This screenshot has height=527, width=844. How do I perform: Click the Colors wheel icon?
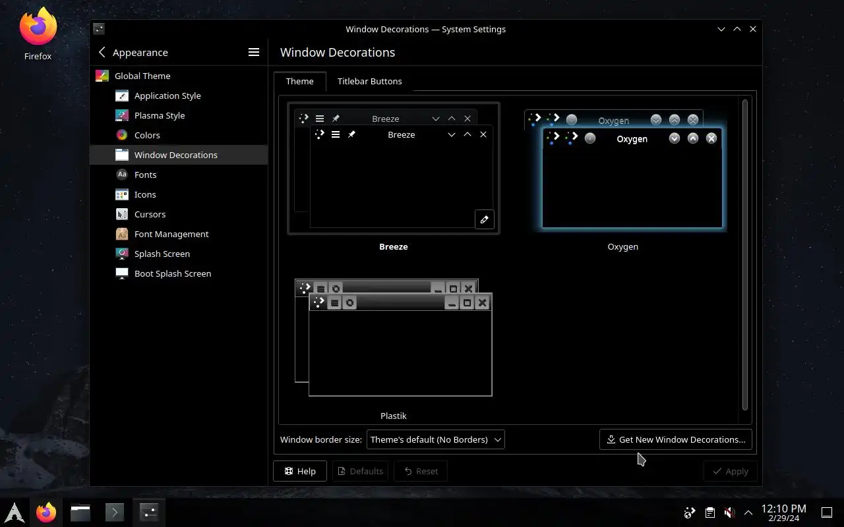tap(121, 135)
